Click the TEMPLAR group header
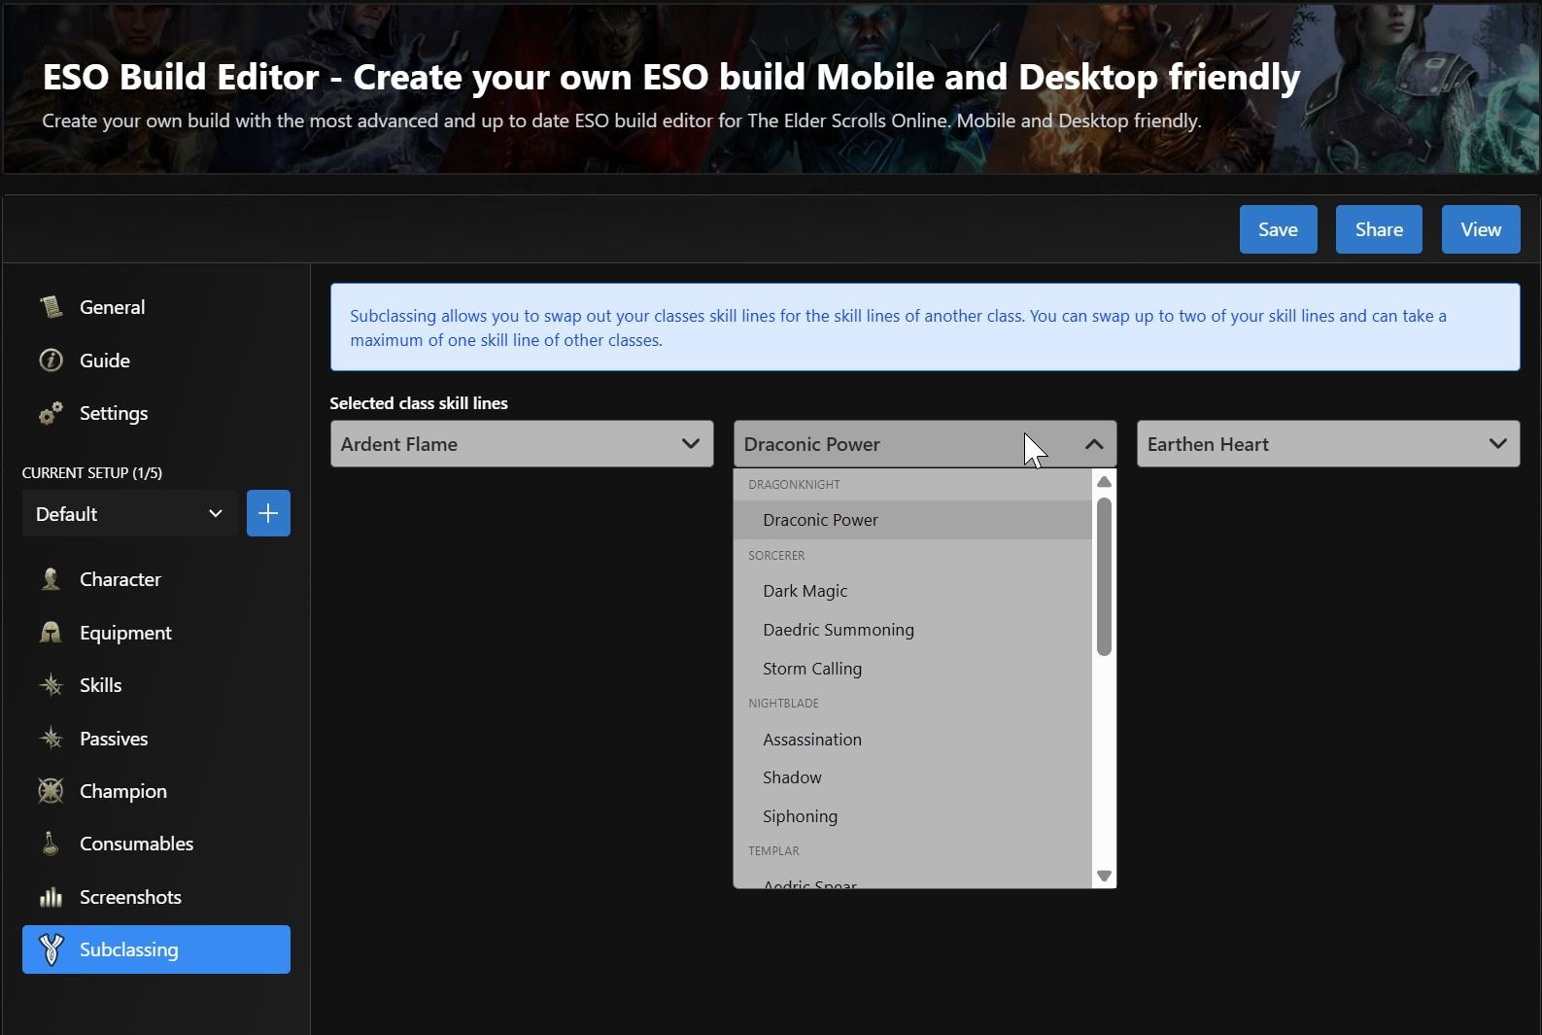Screen dimensions: 1542x1035 tap(773, 851)
